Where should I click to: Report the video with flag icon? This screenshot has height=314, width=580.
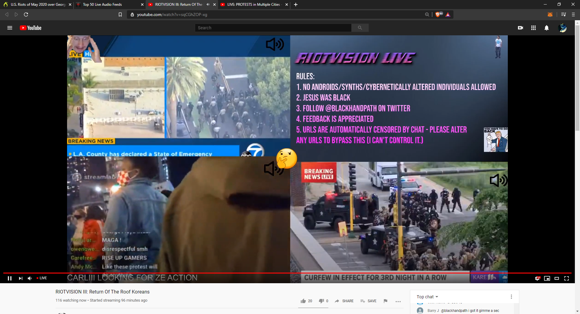[x=385, y=301]
